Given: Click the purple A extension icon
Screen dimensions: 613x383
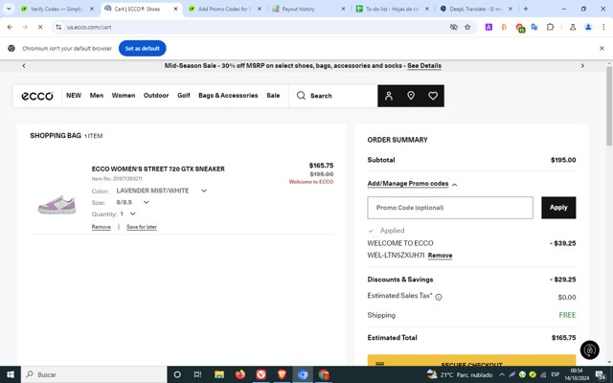Looking at the screenshot, I should pos(488,27).
